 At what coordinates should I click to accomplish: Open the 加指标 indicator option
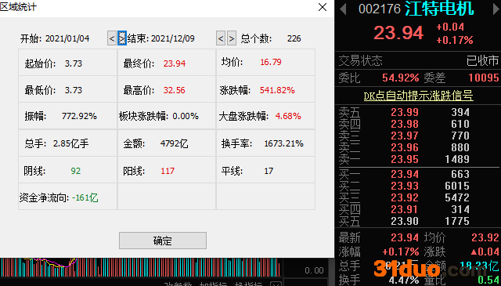[214, 284]
